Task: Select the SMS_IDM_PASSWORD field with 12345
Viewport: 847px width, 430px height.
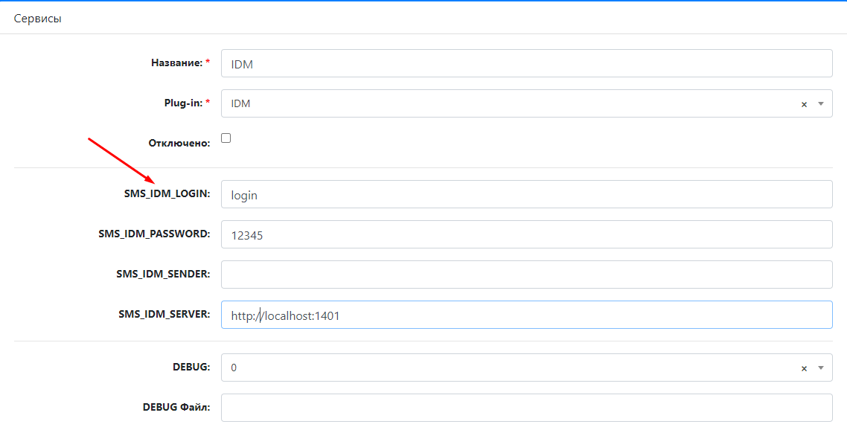Action: [x=527, y=234]
